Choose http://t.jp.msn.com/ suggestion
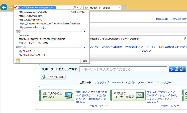Screen dimensions: 187x113 tap(30, 20)
